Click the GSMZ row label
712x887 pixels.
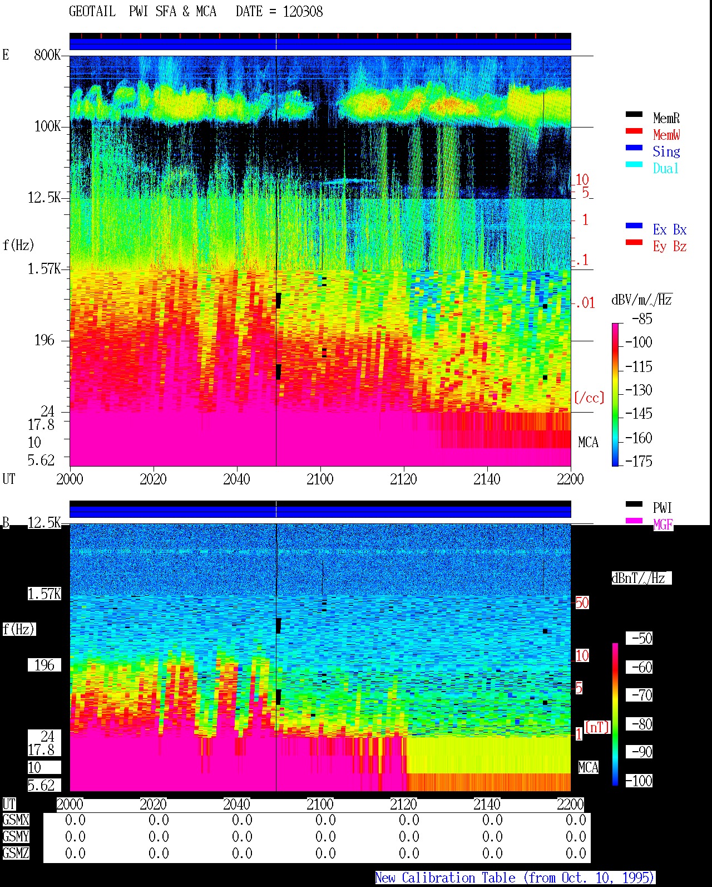click(x=16, y=853)
